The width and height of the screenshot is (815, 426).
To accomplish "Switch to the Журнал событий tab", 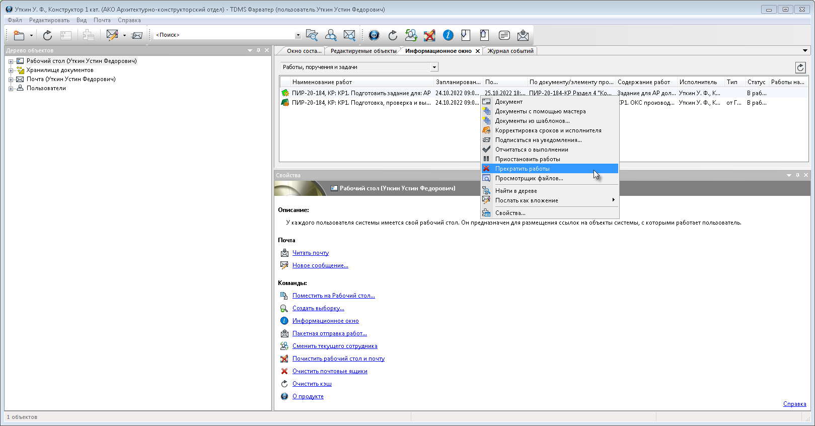I will click(510, 51).
